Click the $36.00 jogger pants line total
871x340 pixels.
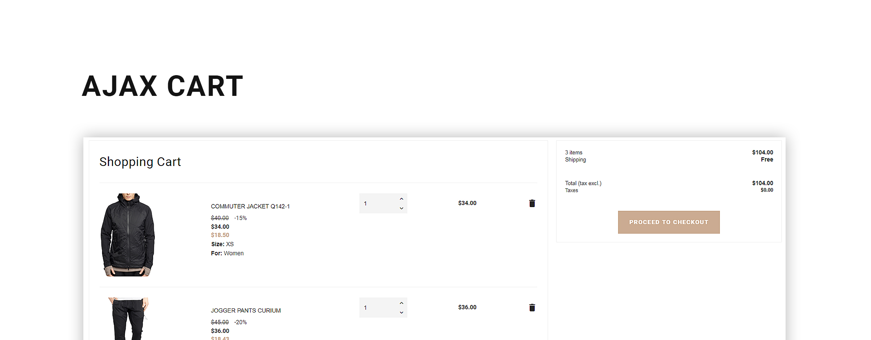click(467, 307)
